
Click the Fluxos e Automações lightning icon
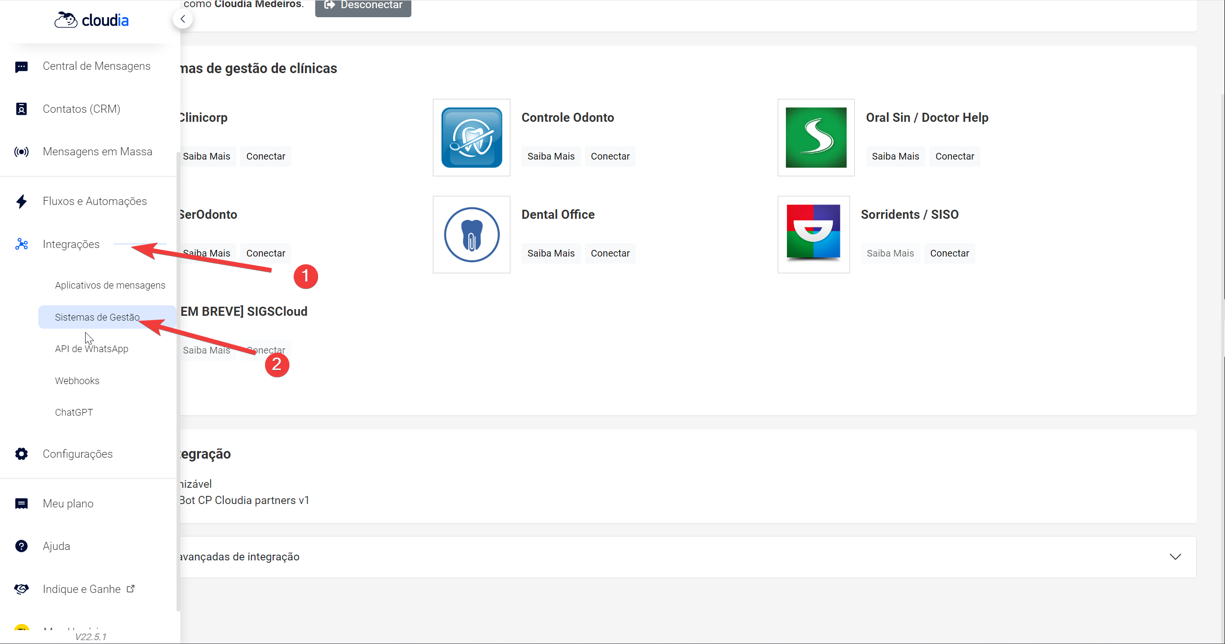pyautogui.click(x=22, y=201)
